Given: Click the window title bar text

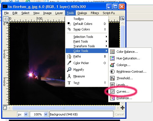Looking at the screenshot, I should 47,7.
